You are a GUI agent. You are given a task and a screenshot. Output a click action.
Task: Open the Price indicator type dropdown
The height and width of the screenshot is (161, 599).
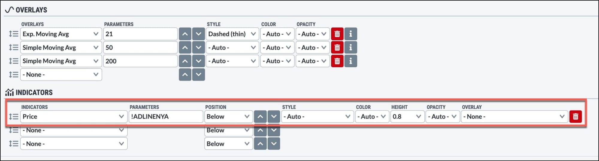[73, 117]
